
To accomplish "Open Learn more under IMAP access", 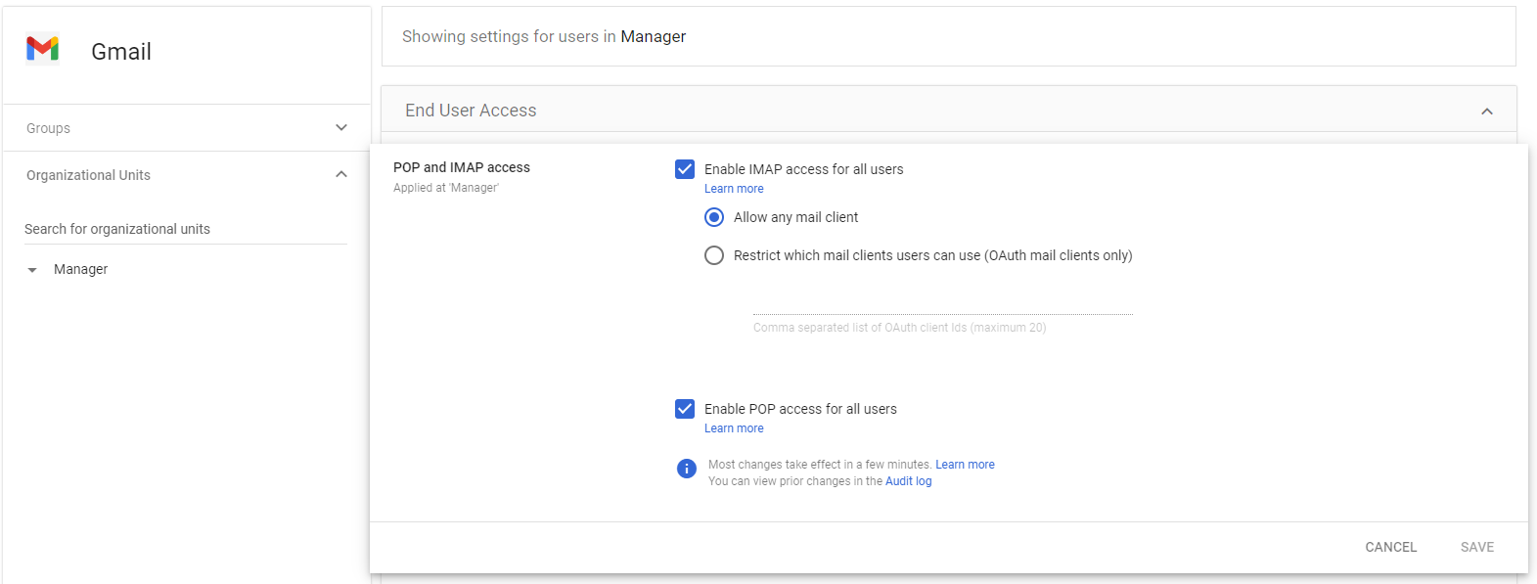I will point(734,189).
